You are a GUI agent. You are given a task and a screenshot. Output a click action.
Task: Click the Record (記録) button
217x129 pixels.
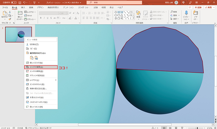(x=199, y=7)
